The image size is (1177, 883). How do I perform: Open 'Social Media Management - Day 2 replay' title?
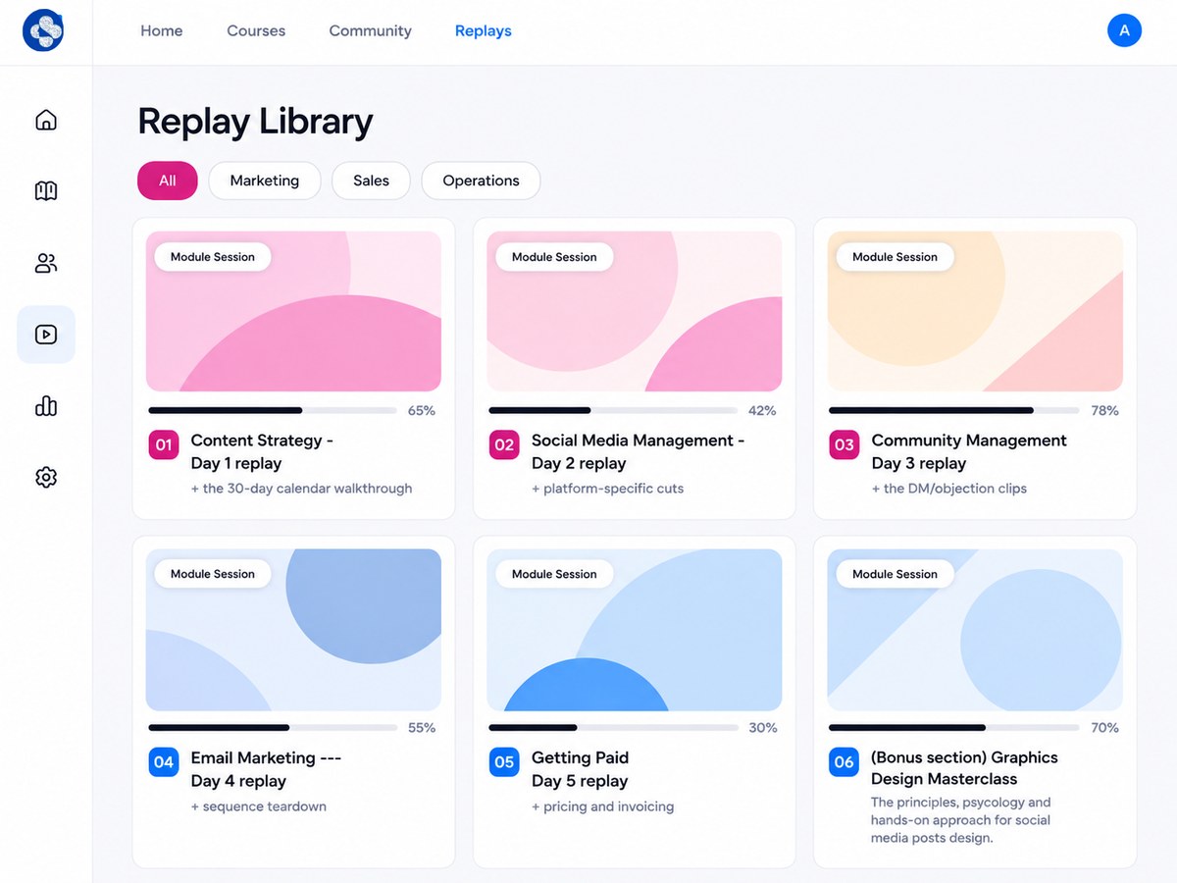[x=638, y=451]
